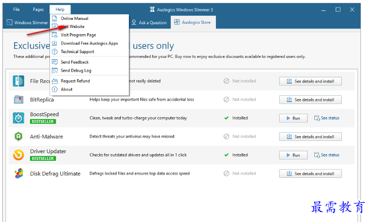This screenshot has height=222, width=369.
Task: Choose Online Manual menu entry
Action: tap(74, 18)
